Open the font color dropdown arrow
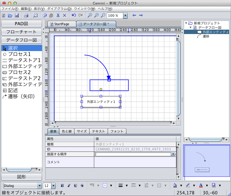 (x=207, y=186)
